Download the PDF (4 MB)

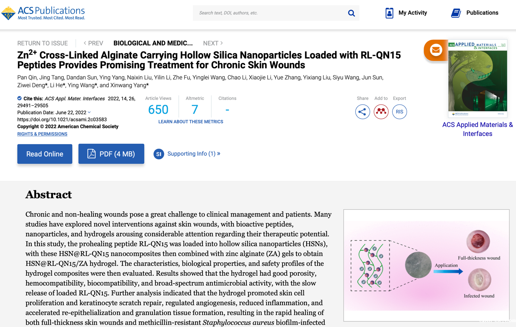(x=111, y=154)
